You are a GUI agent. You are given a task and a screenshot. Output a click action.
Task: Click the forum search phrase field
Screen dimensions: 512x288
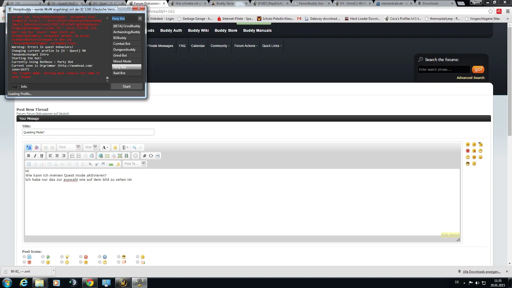tap(444, 70)
